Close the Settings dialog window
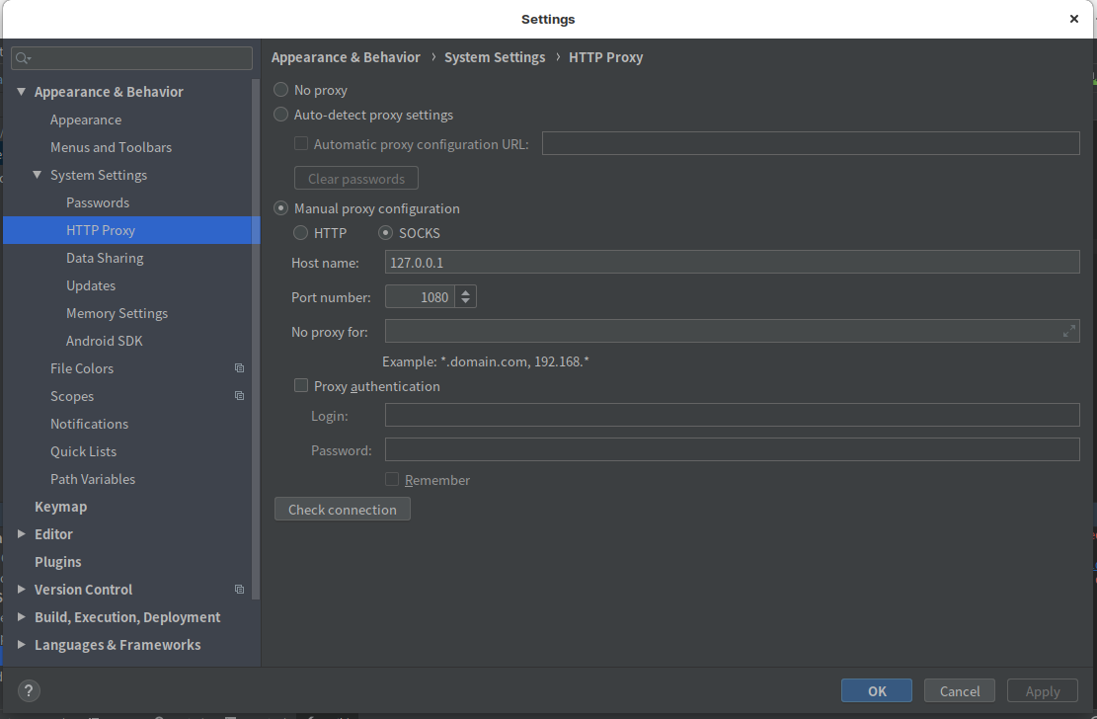The image size is (1097, 719). click(x=1074, y=19)
